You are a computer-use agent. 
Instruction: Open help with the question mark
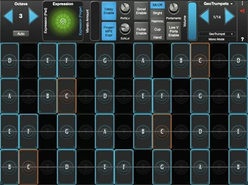(242, 39)
